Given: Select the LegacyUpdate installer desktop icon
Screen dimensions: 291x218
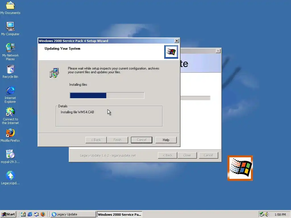Looking at the screenshot, I should point(11,178).
